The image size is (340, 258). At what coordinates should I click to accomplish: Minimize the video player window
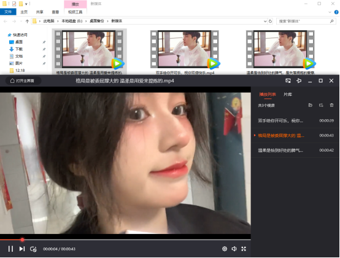pos(310,81)
